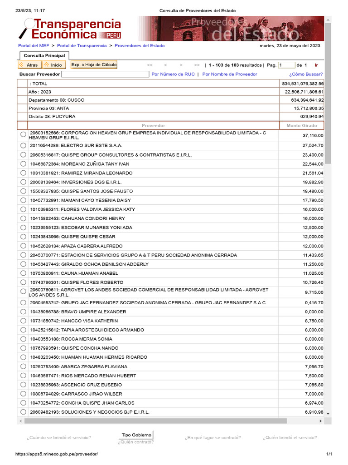This screenshot has height=465, width=348.
Task: Click the Atras back arrow button
Action: coord(29,65)
